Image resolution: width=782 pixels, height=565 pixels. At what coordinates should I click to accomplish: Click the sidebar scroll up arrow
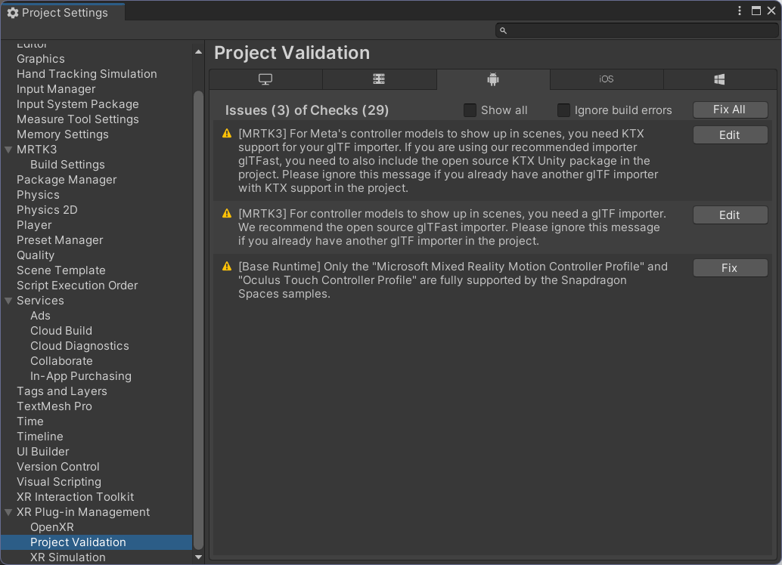198,52
